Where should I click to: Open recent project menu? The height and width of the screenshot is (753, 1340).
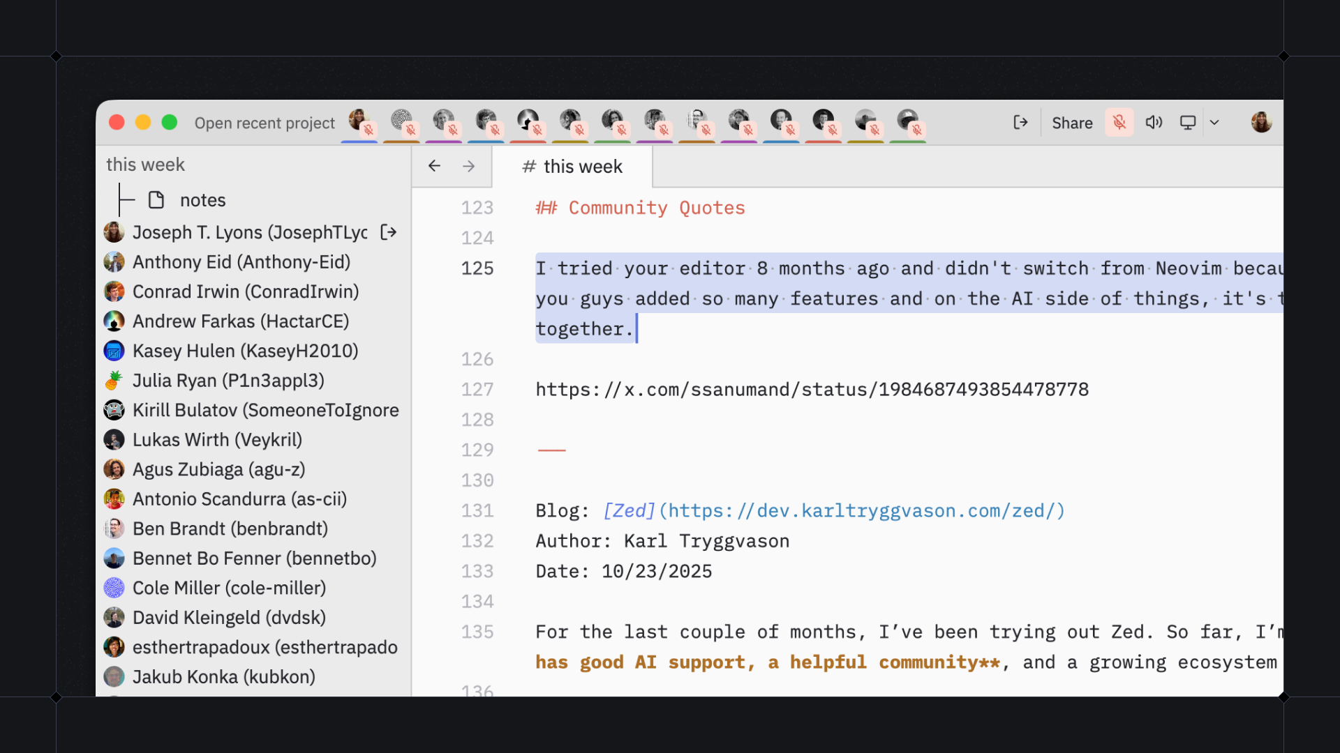(x=265, y=123)
